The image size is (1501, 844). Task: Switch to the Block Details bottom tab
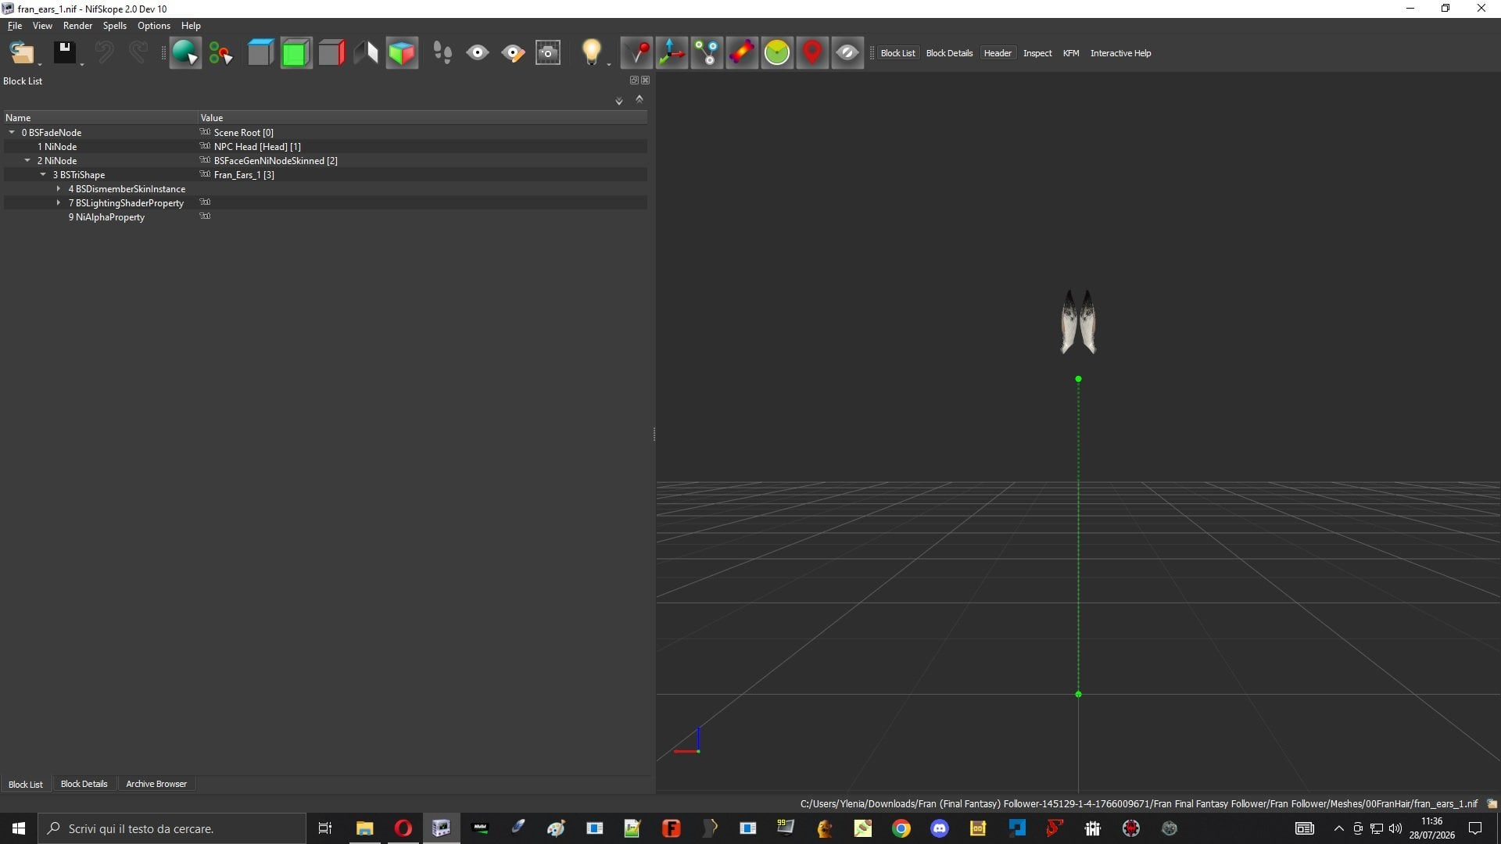point(84,784)
